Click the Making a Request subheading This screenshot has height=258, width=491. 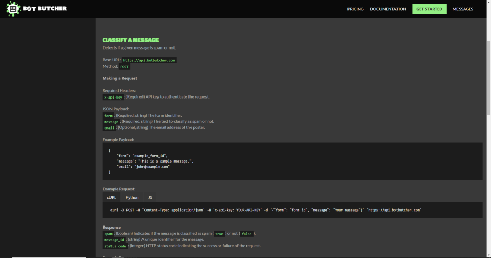tap(120, 78)
